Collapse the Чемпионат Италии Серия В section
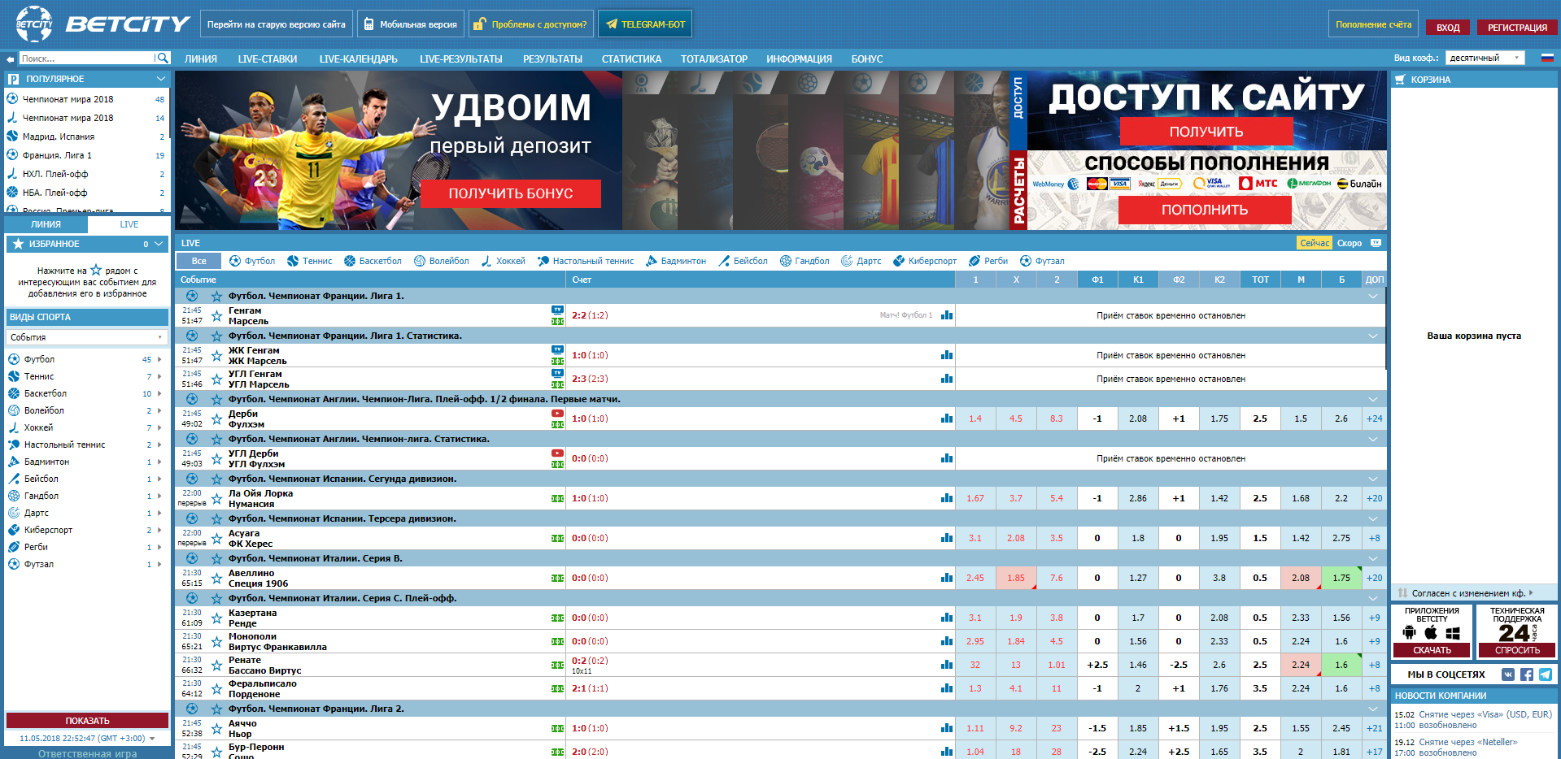Screen dimensions: 1561x759 [1373, 558]
